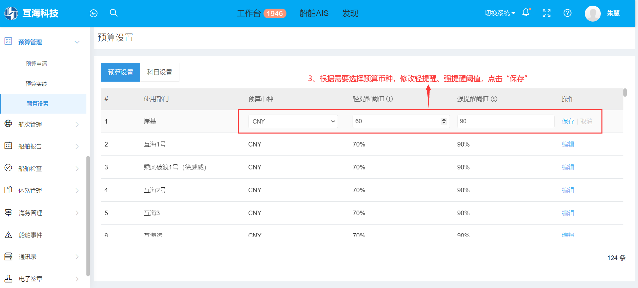Click 编辑 for 互海3
This screenshot has width=638, height=288.
pos(568,213)
